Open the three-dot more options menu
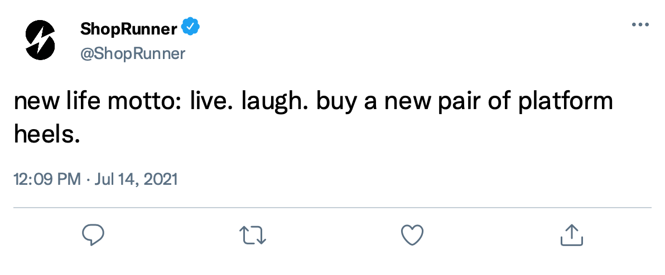The height and width of the screenshot is (275, 665). (x=639, y=25)
